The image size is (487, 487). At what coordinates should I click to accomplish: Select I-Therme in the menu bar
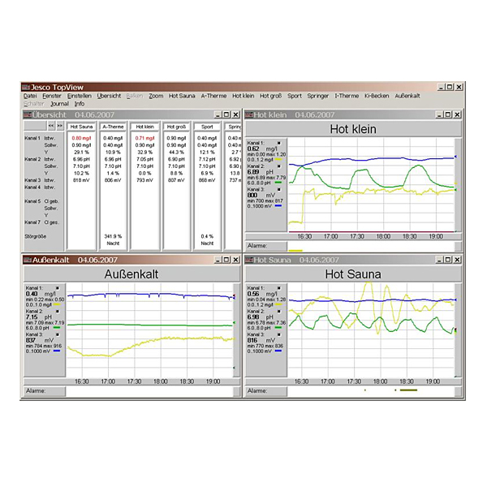pos(347,96)
